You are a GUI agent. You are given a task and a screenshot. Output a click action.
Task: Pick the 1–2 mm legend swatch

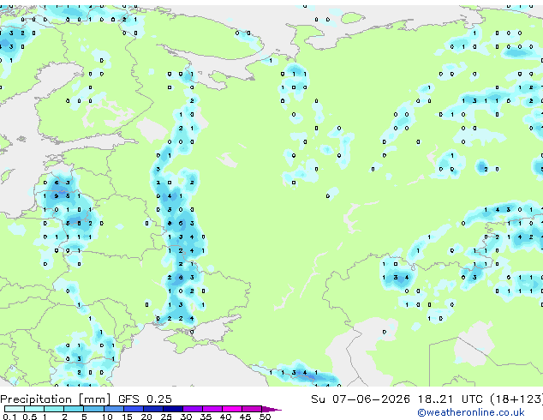coord(54,409)
